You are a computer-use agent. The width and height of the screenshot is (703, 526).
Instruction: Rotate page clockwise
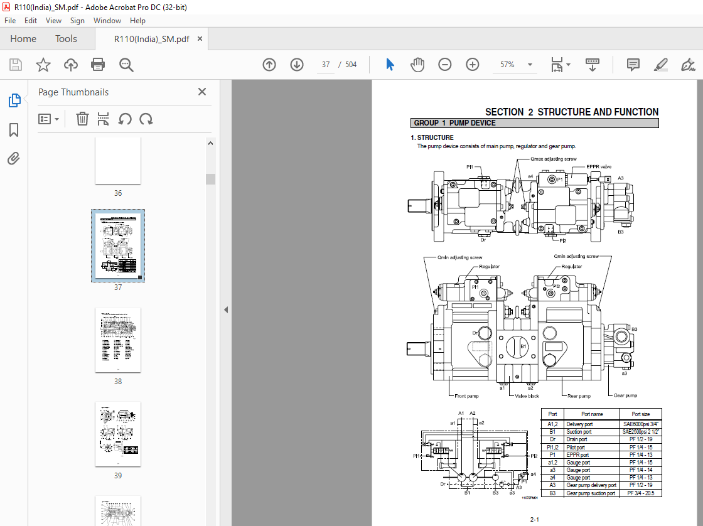click(146, 119)
